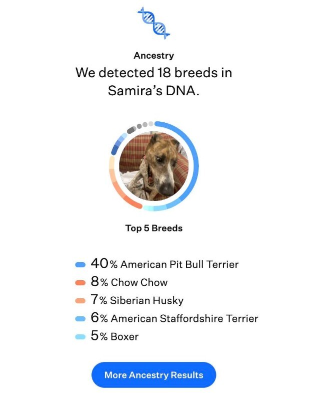Image resolution: width=320 pixels, height=401 pixels.
Task: Select the 5% Boxer entry
Action: point(114,336)
